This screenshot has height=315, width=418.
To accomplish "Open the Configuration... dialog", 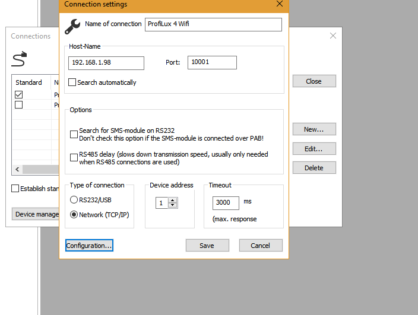I will (x=89, y=245).
